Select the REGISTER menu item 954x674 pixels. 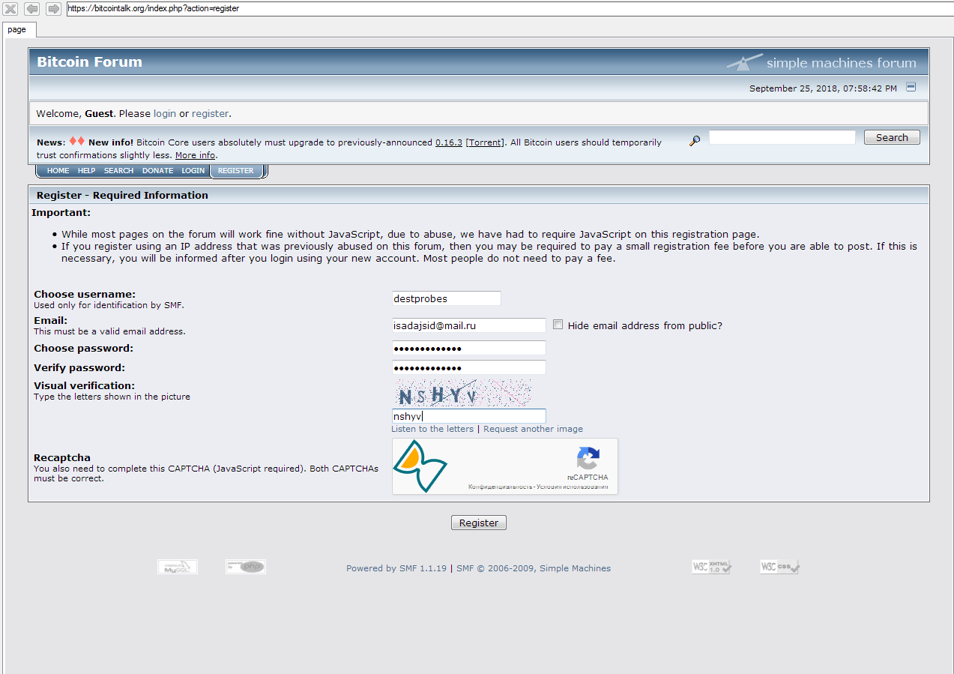click(236, 171)
